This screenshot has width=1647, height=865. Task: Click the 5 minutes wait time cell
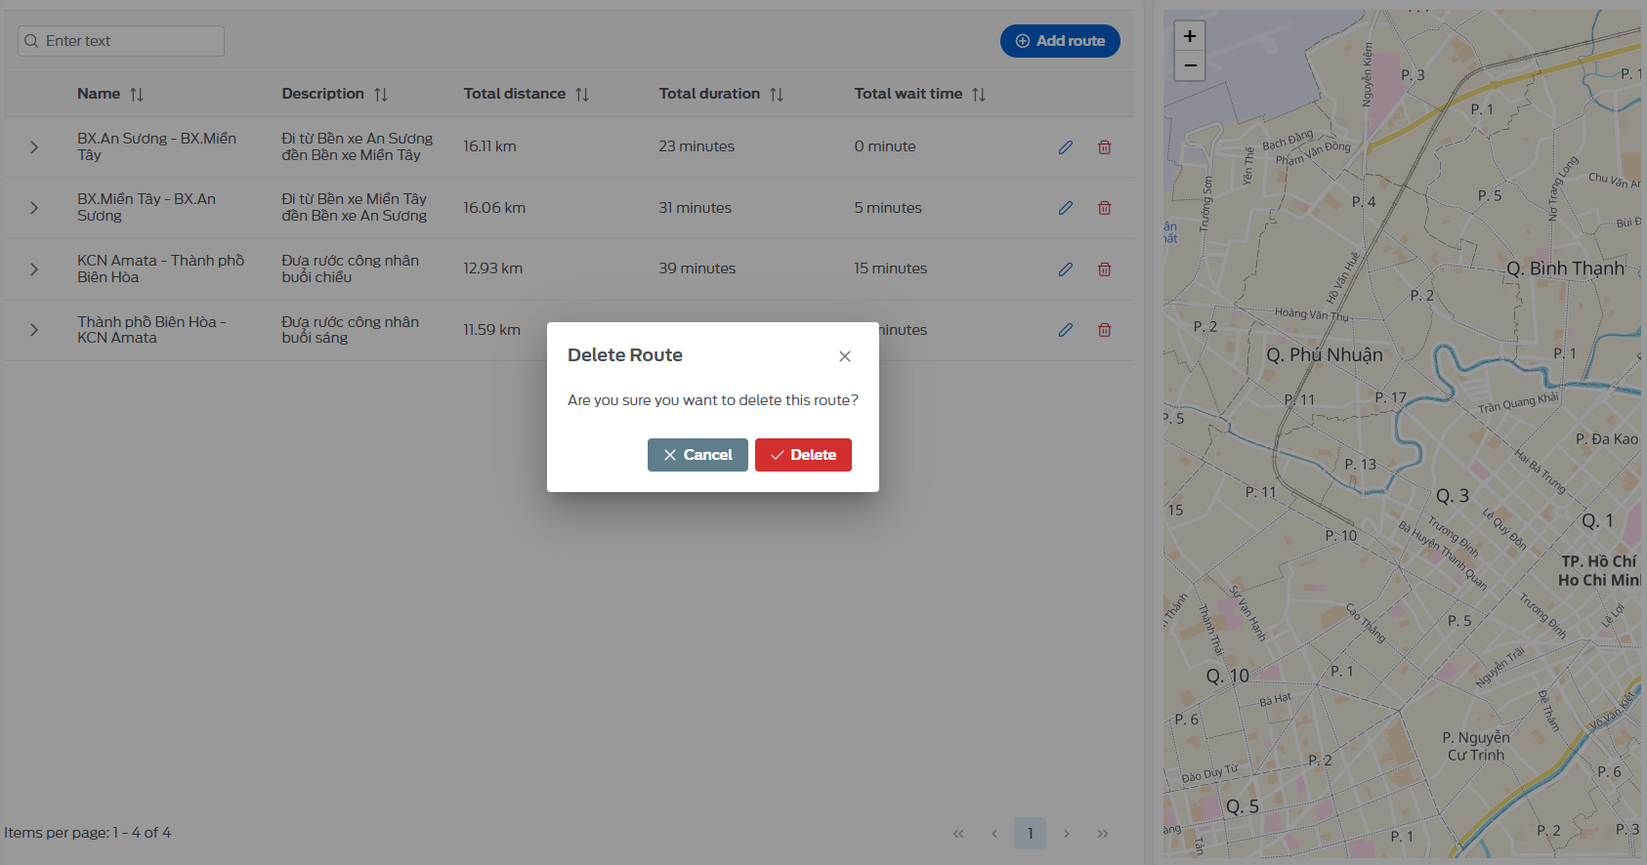(x=888, y=208)
